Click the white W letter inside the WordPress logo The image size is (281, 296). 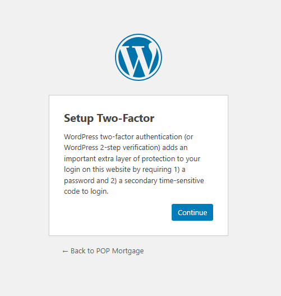[x=139, y=60]
